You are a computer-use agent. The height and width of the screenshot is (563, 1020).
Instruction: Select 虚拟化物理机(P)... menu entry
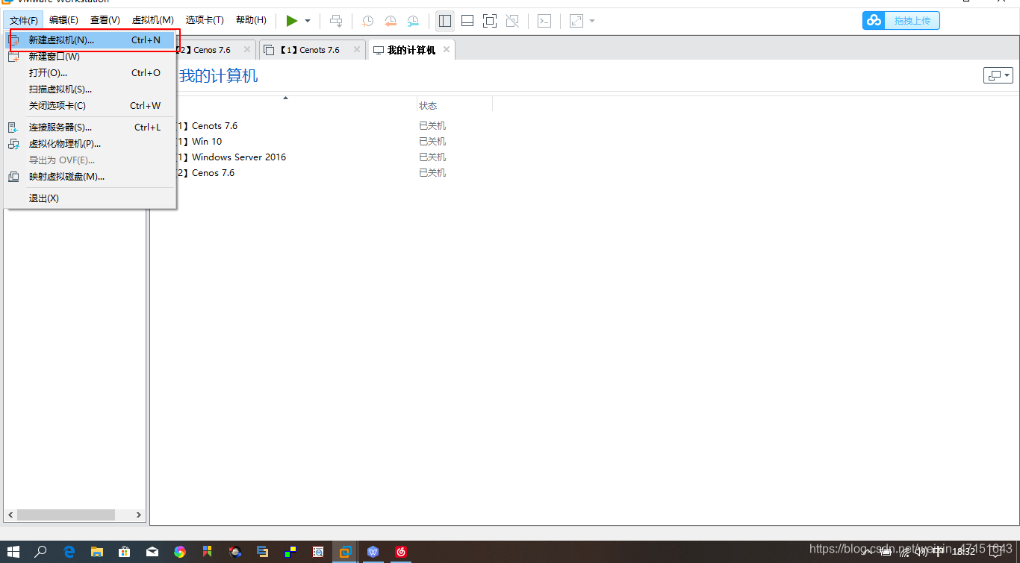[90, 144]
